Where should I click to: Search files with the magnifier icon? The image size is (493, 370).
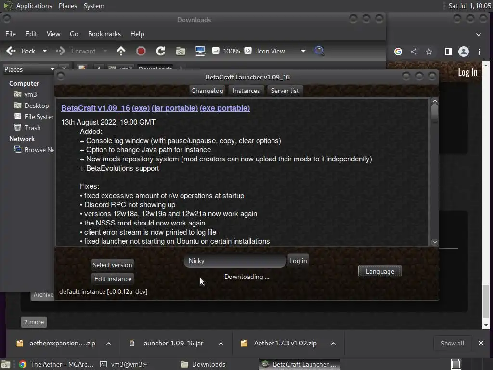[320, 51]
